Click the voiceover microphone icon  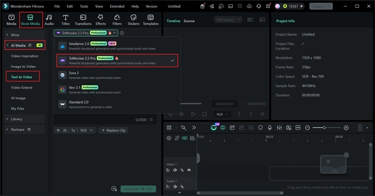(270, 128)
